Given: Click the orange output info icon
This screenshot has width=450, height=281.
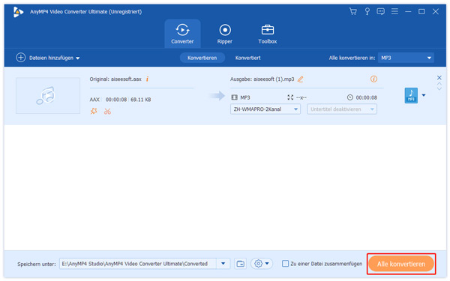Looking at the screenshot, I should 373,79.
